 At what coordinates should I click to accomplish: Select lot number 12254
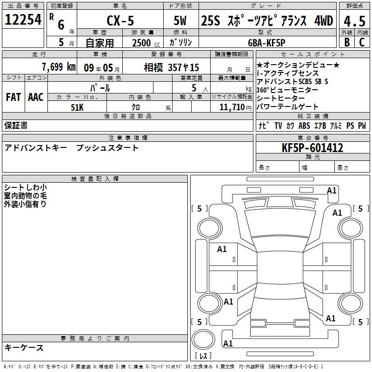click(23, 20)
